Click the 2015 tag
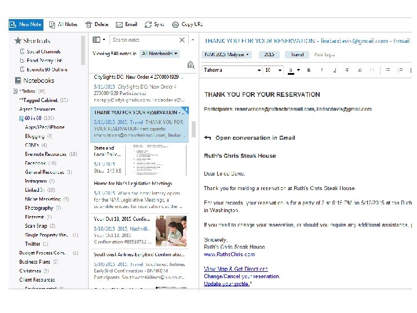The width and height of the screenshot is (417, 313). 269,54
